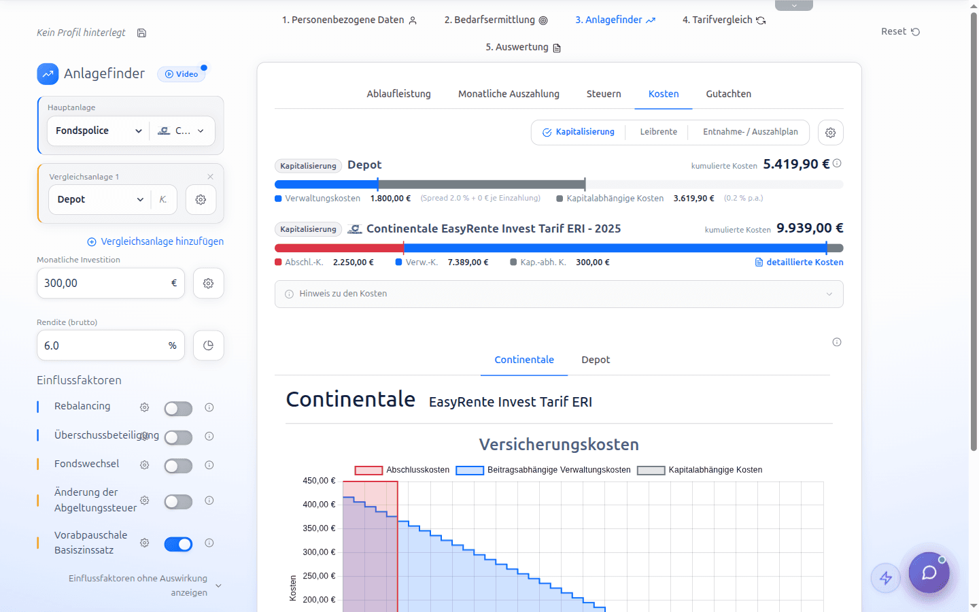Toggle Kapitalabhängige Kosten legend swatch
979x612 pixels.
(x=651, y=470)
